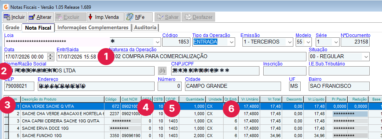Click the Código field showing 1853
Viewport: 382px width, 139px height.
(176, 42)
